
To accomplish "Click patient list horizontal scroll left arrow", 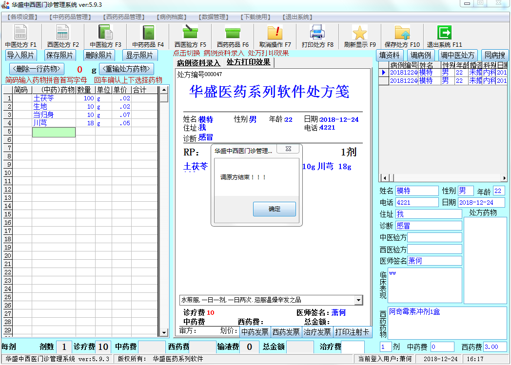I will pyautogui.click(x=385, y=178).
